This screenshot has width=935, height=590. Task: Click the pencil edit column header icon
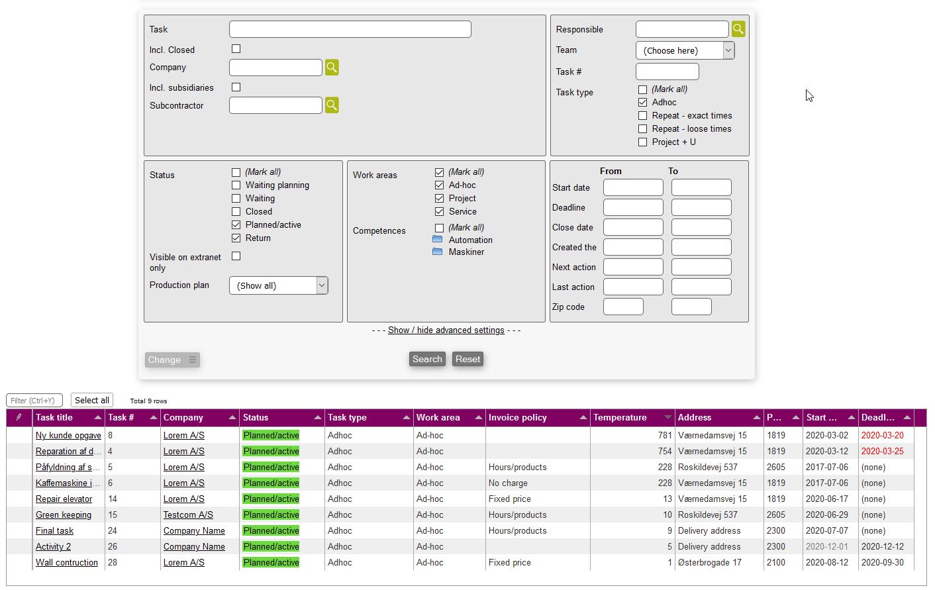[x=19, y=417]
